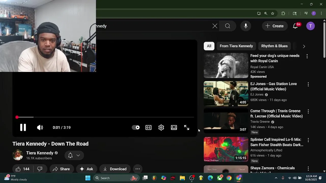The width and height of the screenshot is (326, 183).
Task: Click the Ask button with sparkle icon
Action: click(x=86, y=169)
